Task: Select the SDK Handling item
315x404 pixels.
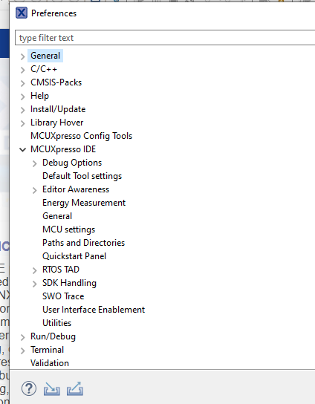Action: click(69, 283)
